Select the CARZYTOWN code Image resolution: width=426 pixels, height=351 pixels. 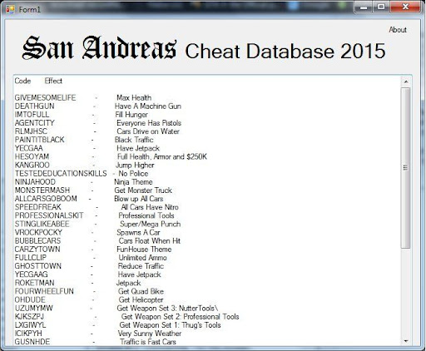37,249
